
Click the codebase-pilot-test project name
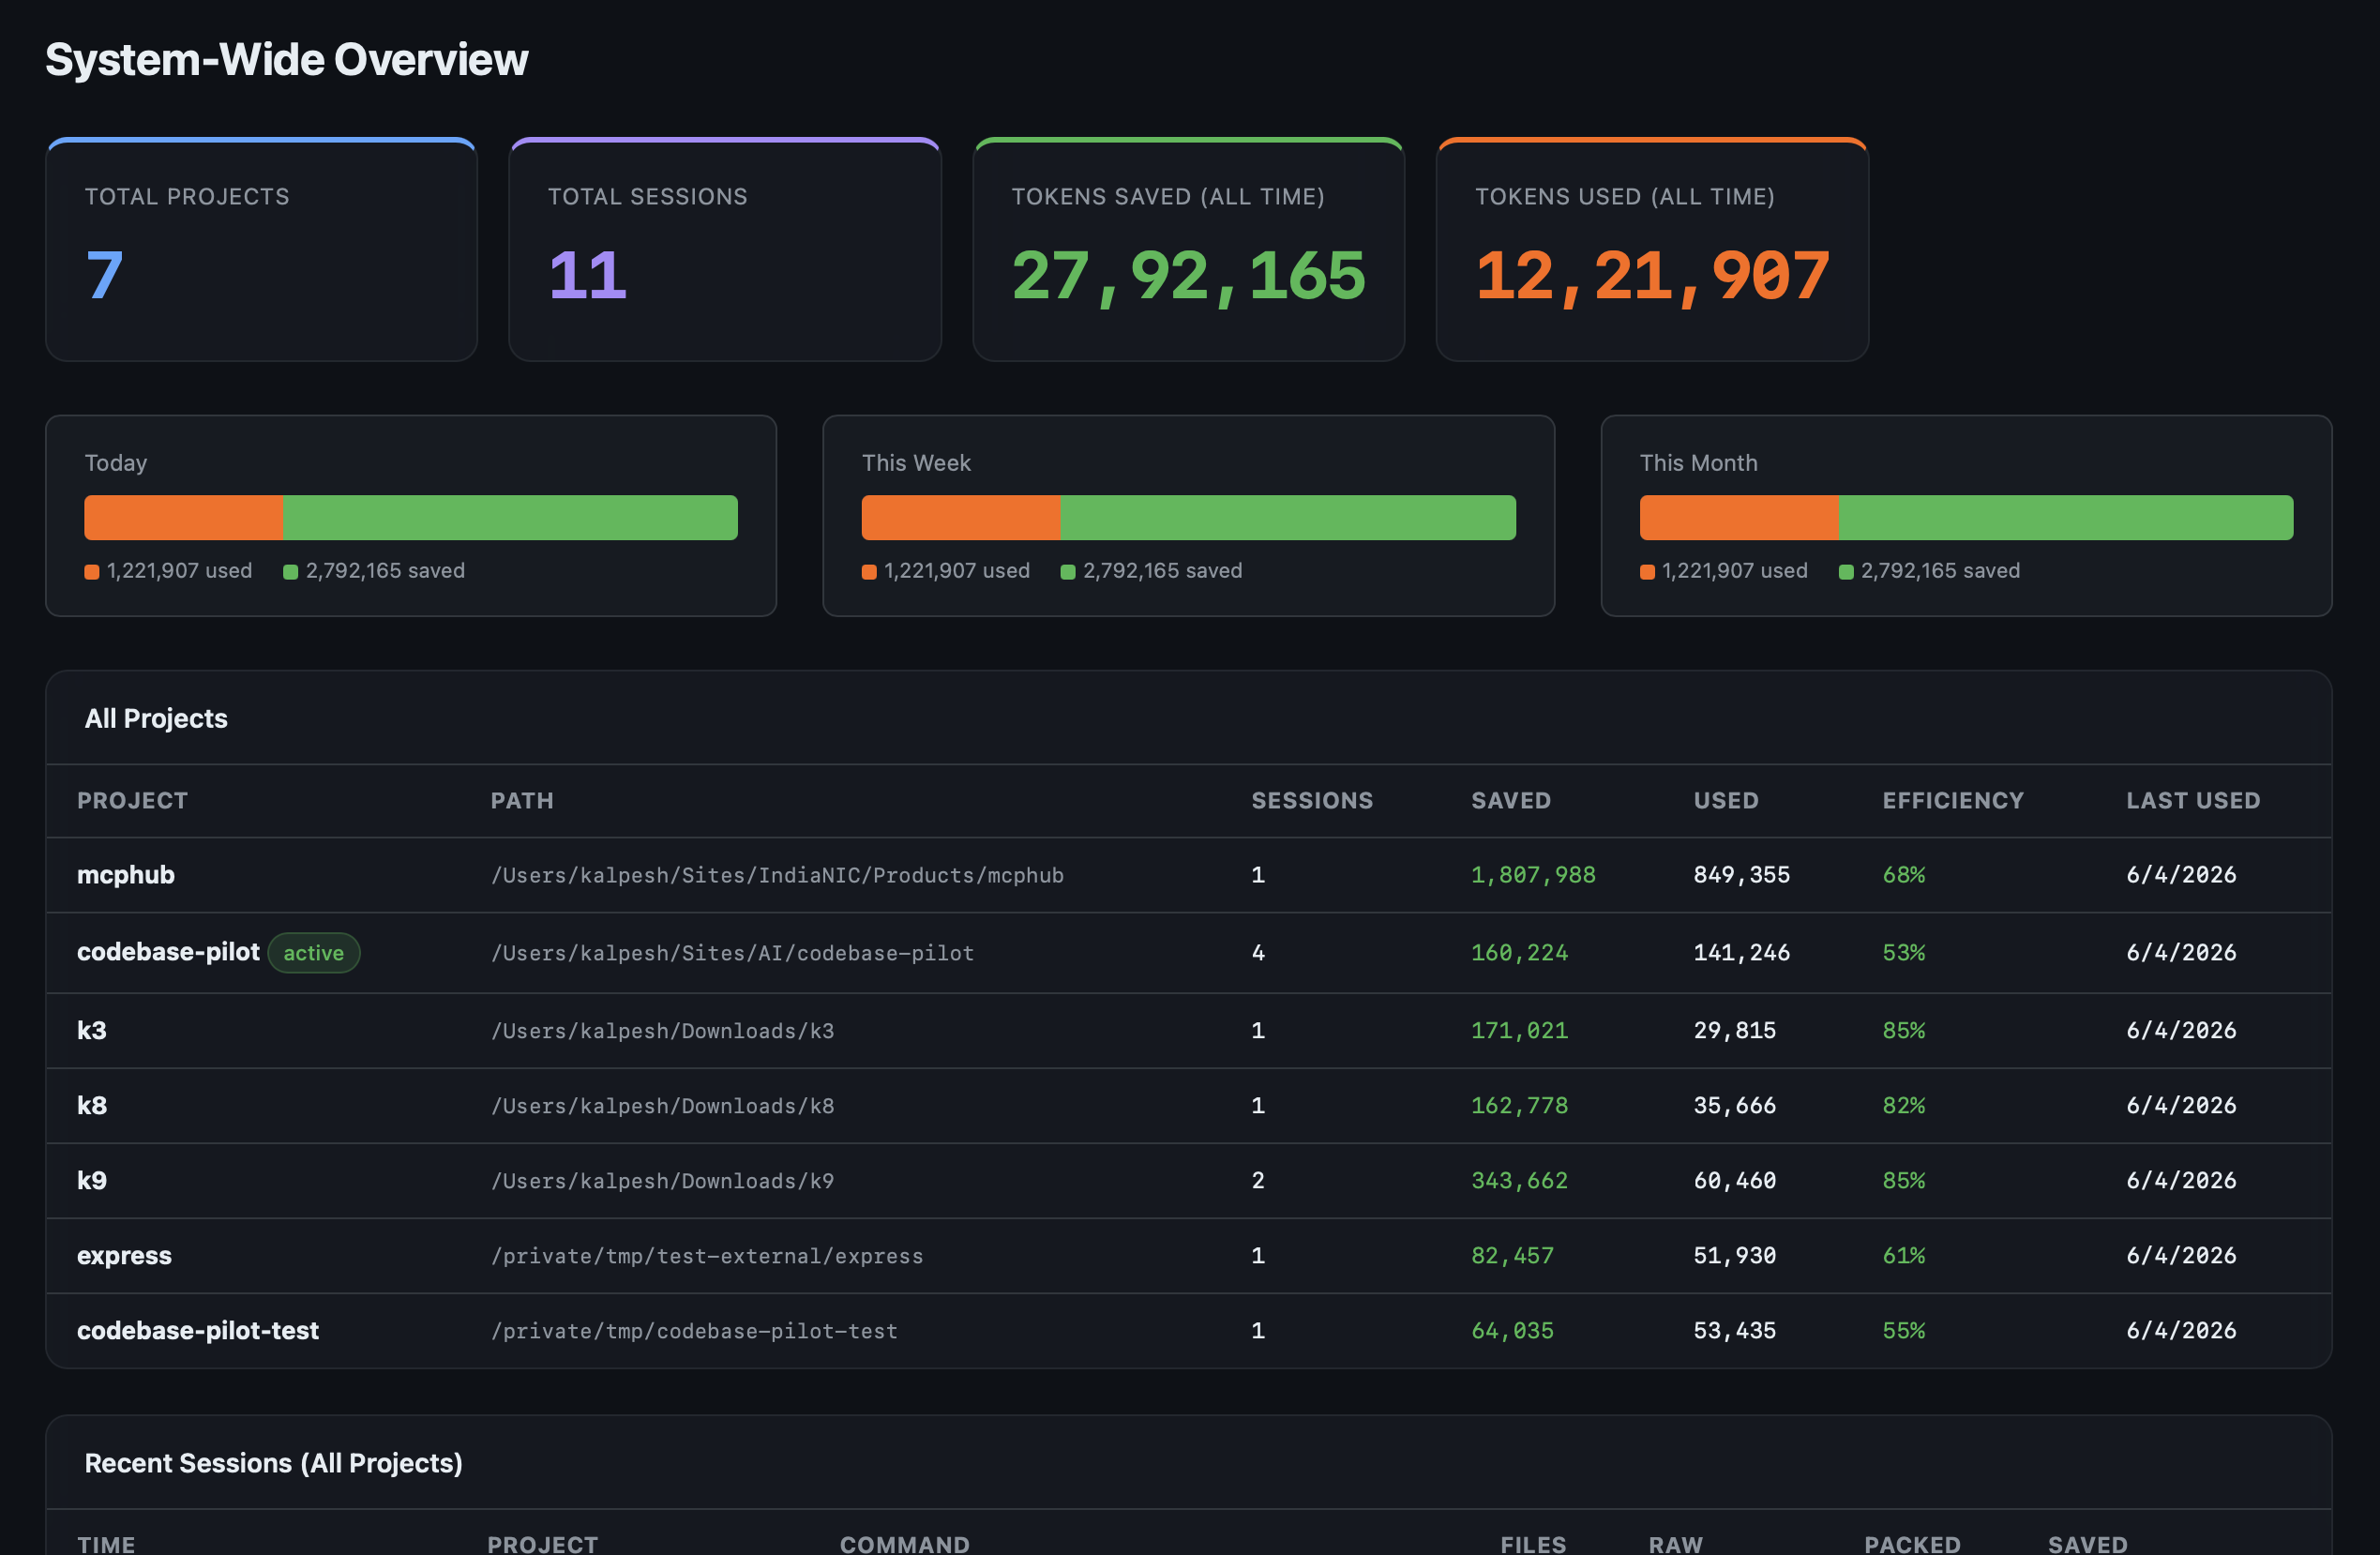point(198,1331)
